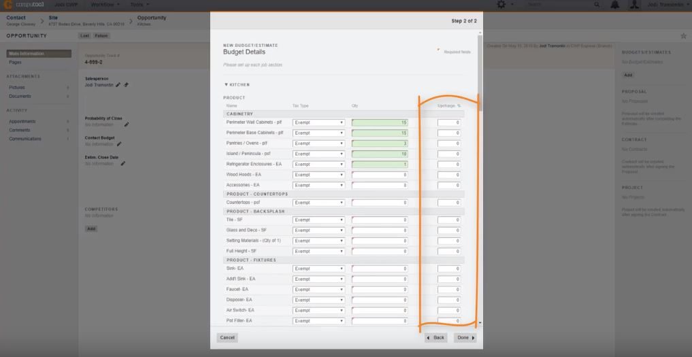The height and width of the screenshot is (357, 692).
Task: Click the Done button
Action: tap(465, 337)
